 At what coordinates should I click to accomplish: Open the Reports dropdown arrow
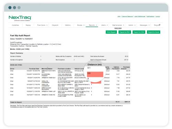pos(96,25)
